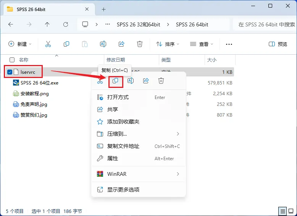Viewport: 297px width, 216px height.
Task: Click the 安装教程.png file icon
Action: (x=16, y=94)
